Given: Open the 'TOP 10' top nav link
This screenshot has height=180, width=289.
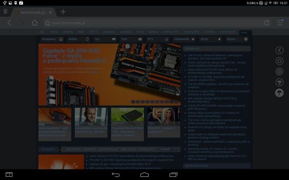Looking at the screenshot, I should tap(94, 32).
